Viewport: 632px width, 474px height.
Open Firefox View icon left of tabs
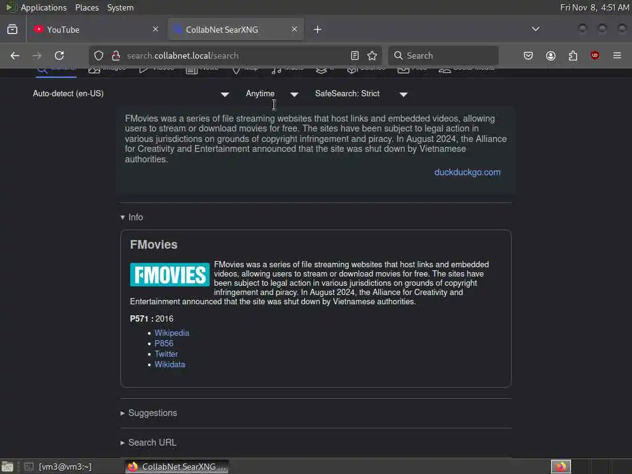click(12, 30)
